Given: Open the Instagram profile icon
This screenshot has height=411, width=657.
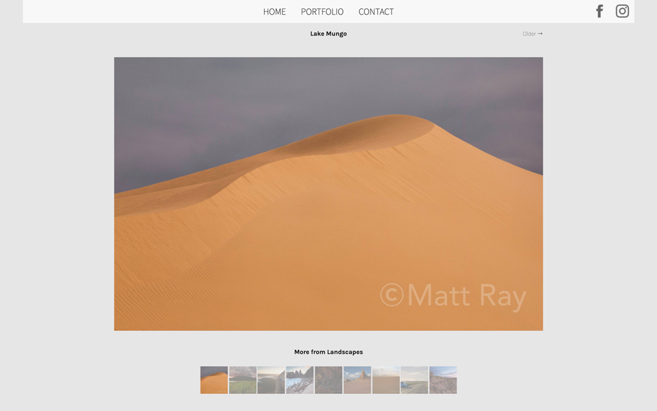Looking at the screenshot, I should pos(622,11).
